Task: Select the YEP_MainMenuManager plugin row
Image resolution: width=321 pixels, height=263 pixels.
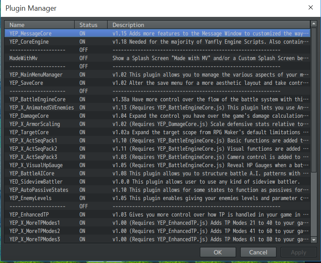Action: (x=157, y=74)
